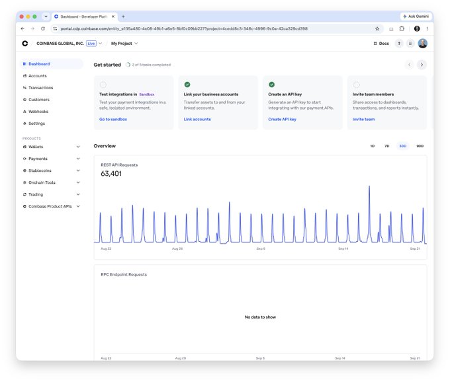Switch overview range to 90D

[x=420, y=146]
